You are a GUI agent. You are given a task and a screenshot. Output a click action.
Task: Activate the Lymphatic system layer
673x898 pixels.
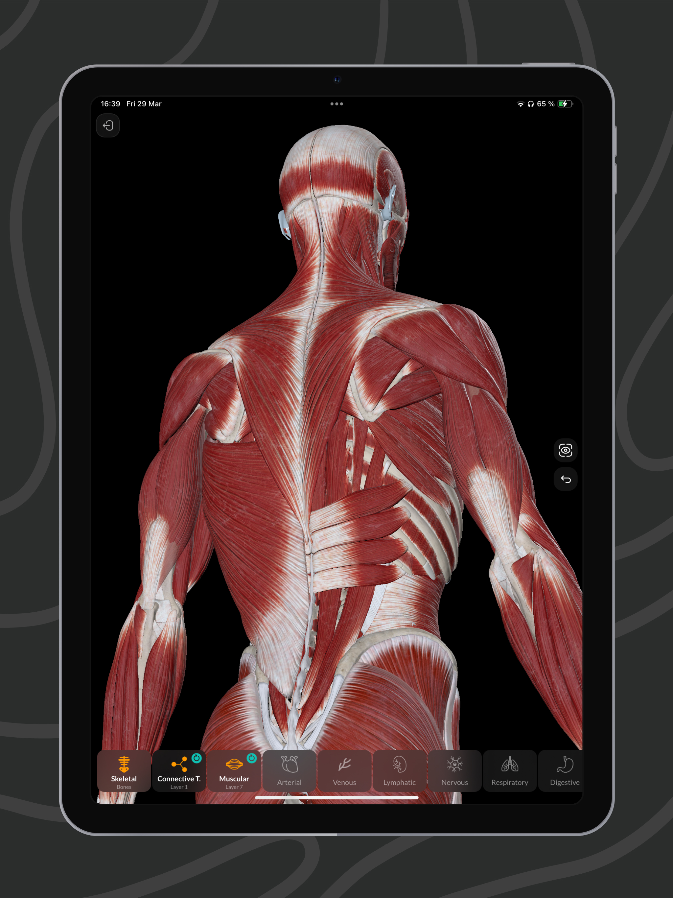[399, 770]
